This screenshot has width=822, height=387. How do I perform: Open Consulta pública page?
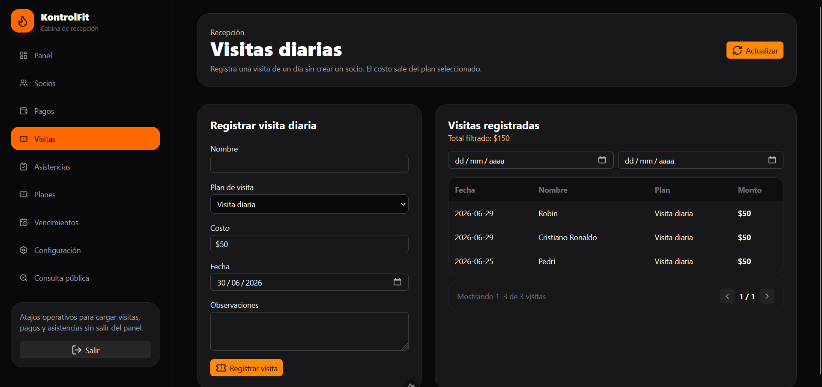[85, 278]
